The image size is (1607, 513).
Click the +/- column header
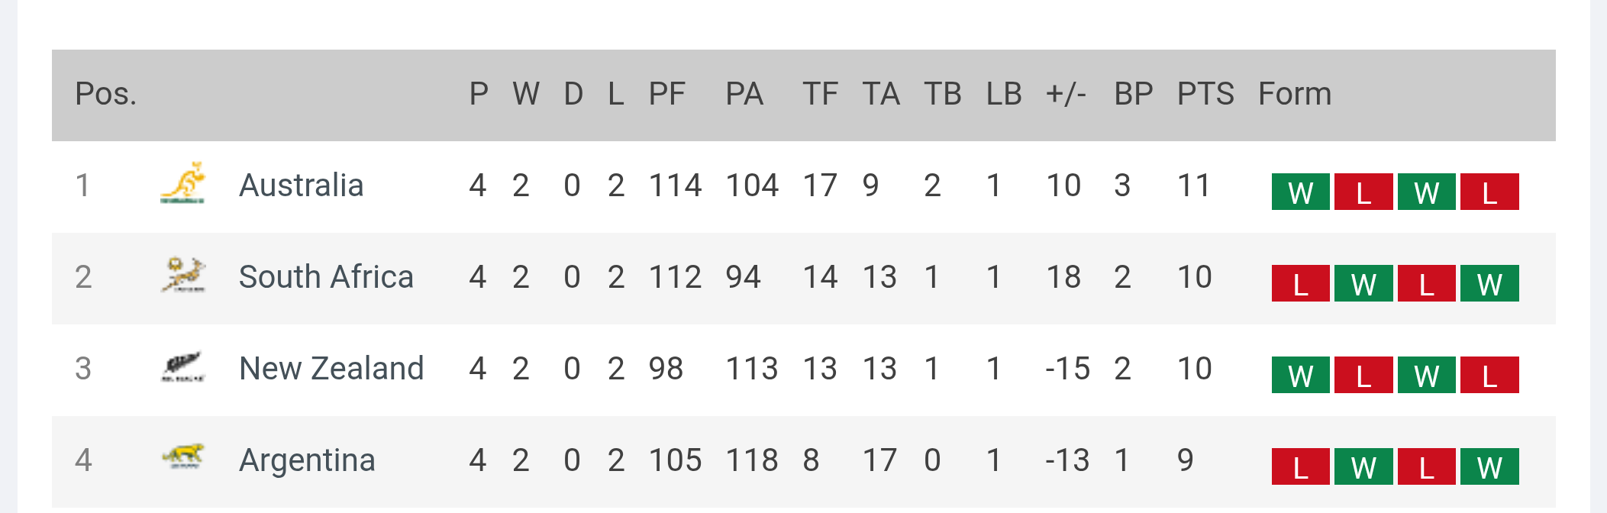point(1066,94)
